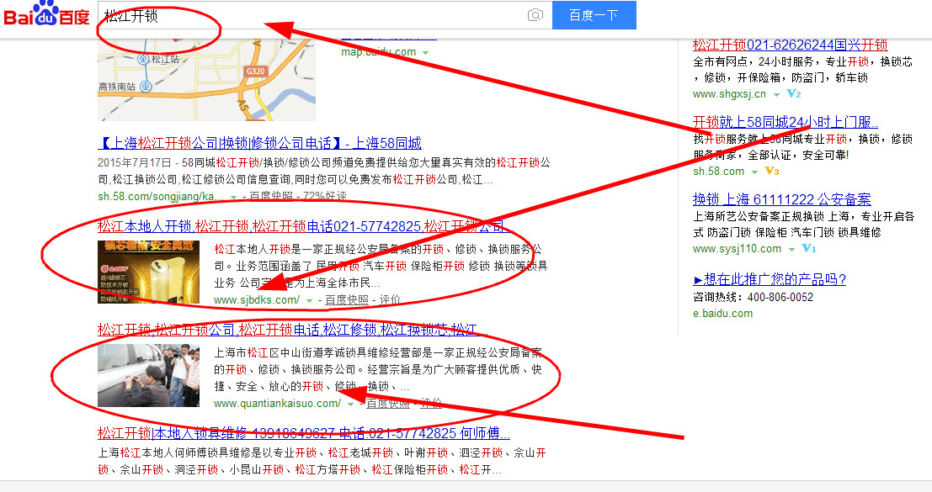
Task: Open the dropdown arrow beside www.quantiankaisuo.com/
Action: click(351, 405)
